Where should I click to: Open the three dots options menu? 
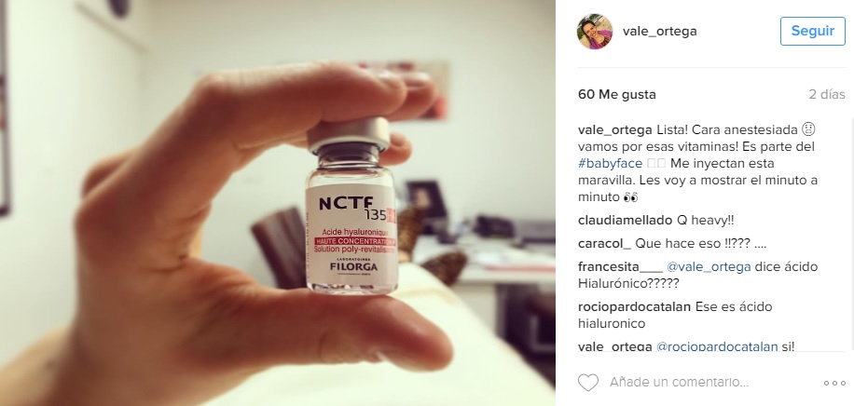(x=834, y=383)
